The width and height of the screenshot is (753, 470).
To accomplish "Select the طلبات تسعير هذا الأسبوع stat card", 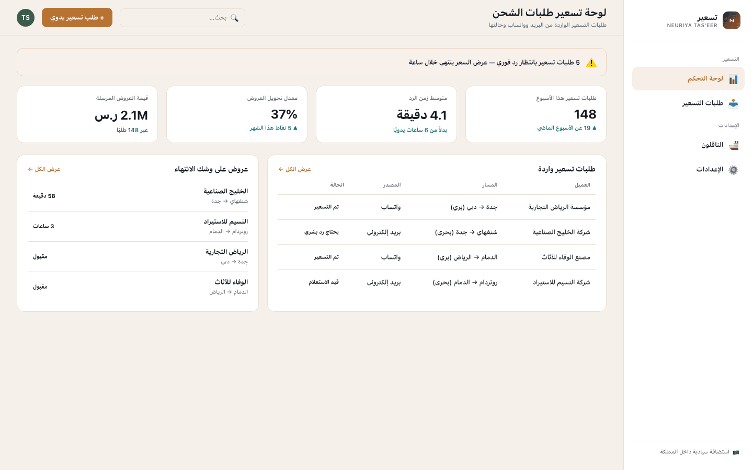I will tap(536, 114).
